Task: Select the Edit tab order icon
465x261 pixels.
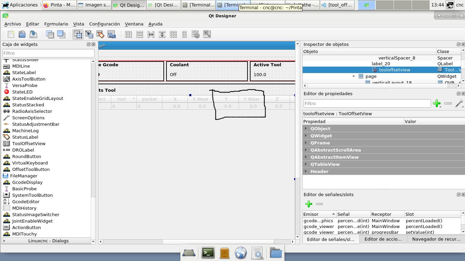Action: pos(111,34)
